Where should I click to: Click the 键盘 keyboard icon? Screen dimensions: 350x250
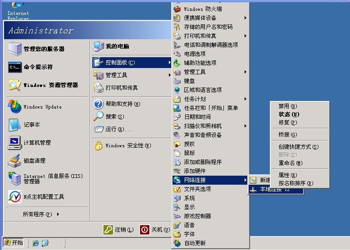tap(177, 81)
